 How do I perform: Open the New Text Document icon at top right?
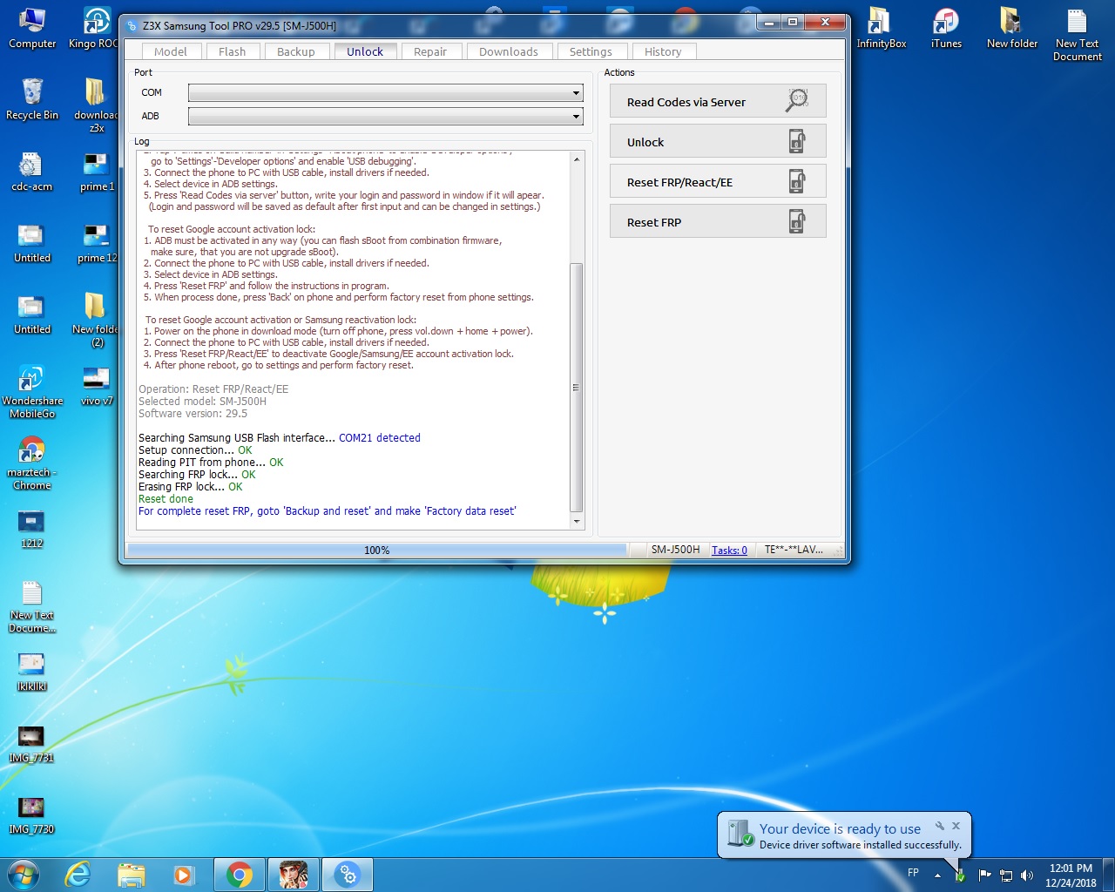(1078, 35)
